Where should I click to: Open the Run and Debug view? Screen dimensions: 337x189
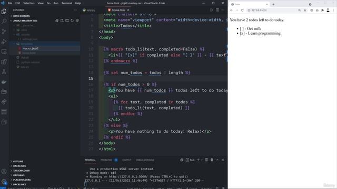[4, 41]
